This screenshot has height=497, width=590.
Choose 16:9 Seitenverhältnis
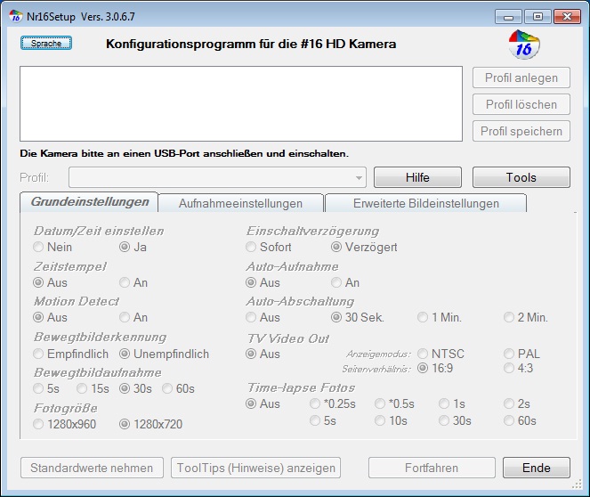coord(435,368)
